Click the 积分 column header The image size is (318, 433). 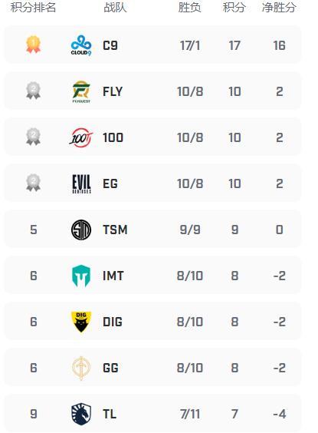pyautogui.click(x=234, y=7)
